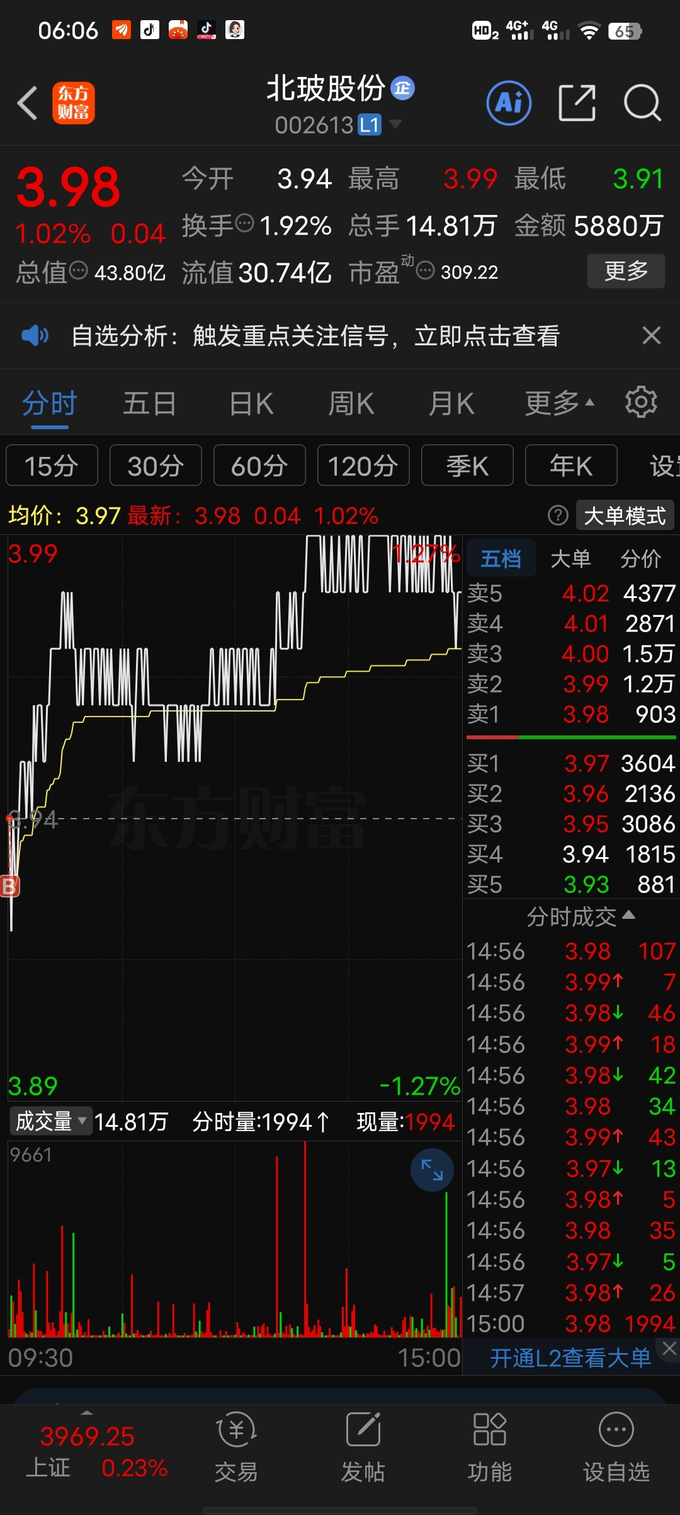The height and width of the screenshot is (1515, 680).
Task: Tap the battery status indicator
Action: (625, 31)
